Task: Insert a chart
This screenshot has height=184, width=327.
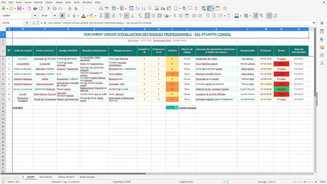Action: click(163, 8)
